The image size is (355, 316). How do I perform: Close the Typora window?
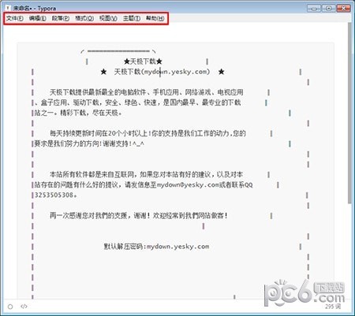(x=343, y=8)
